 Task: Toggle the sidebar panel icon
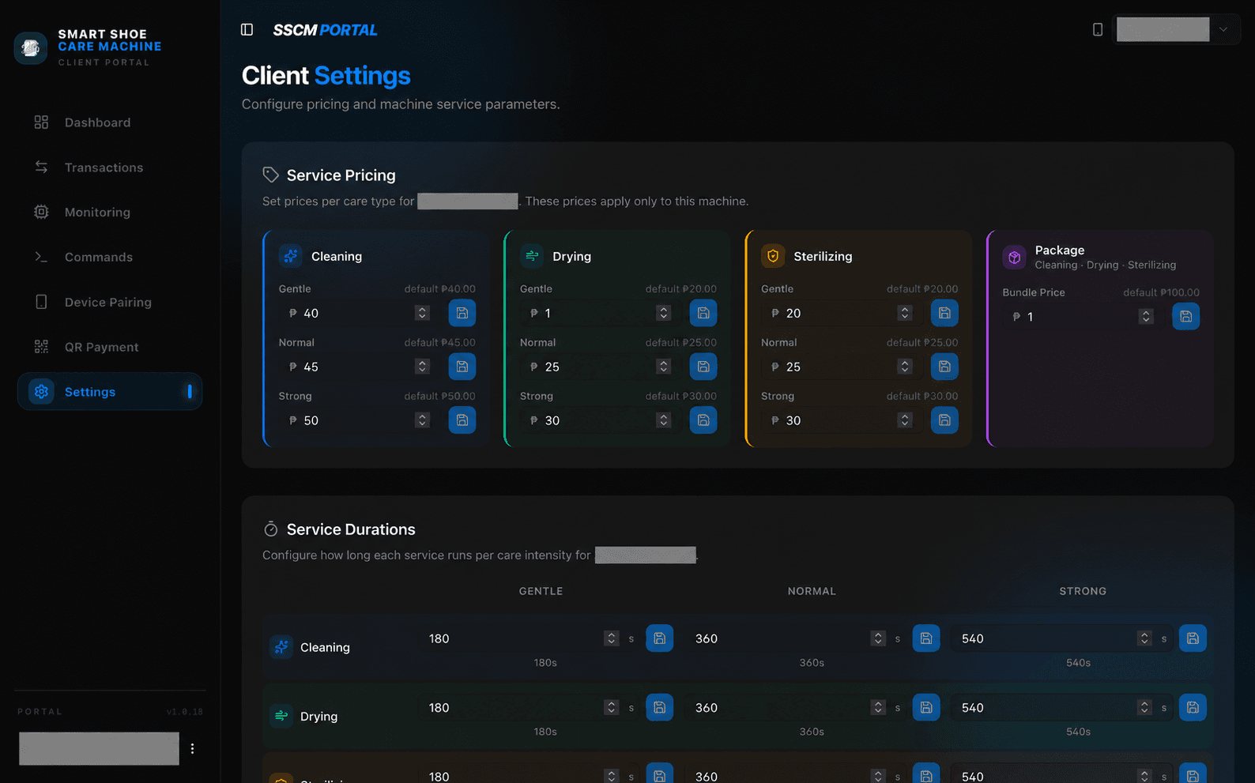coord(247,29)
